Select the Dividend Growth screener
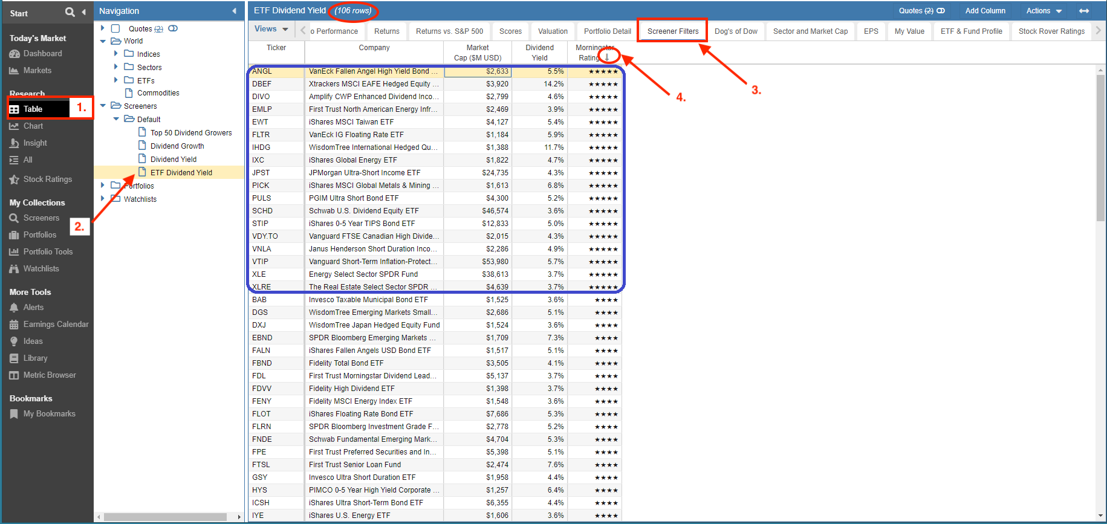 171,146
